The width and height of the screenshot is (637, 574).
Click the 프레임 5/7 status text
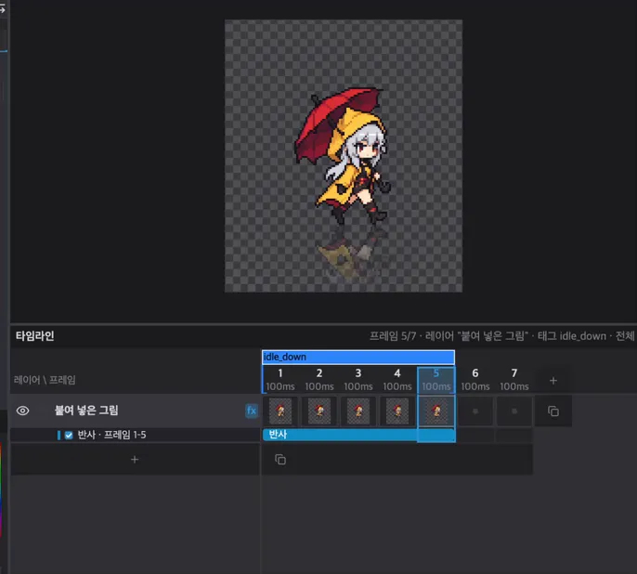(393, 336)
